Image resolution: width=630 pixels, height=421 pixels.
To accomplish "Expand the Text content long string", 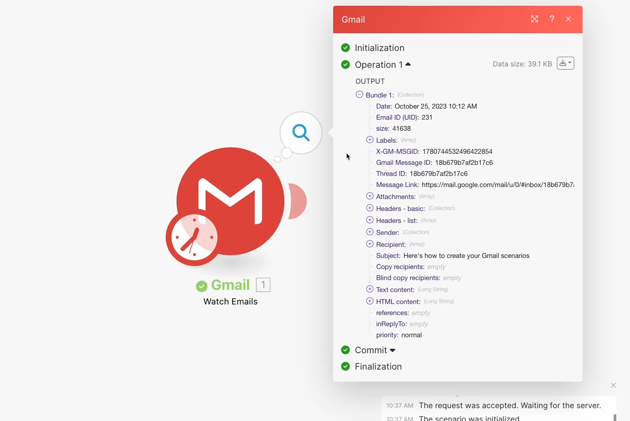I will tap(370, 289).
